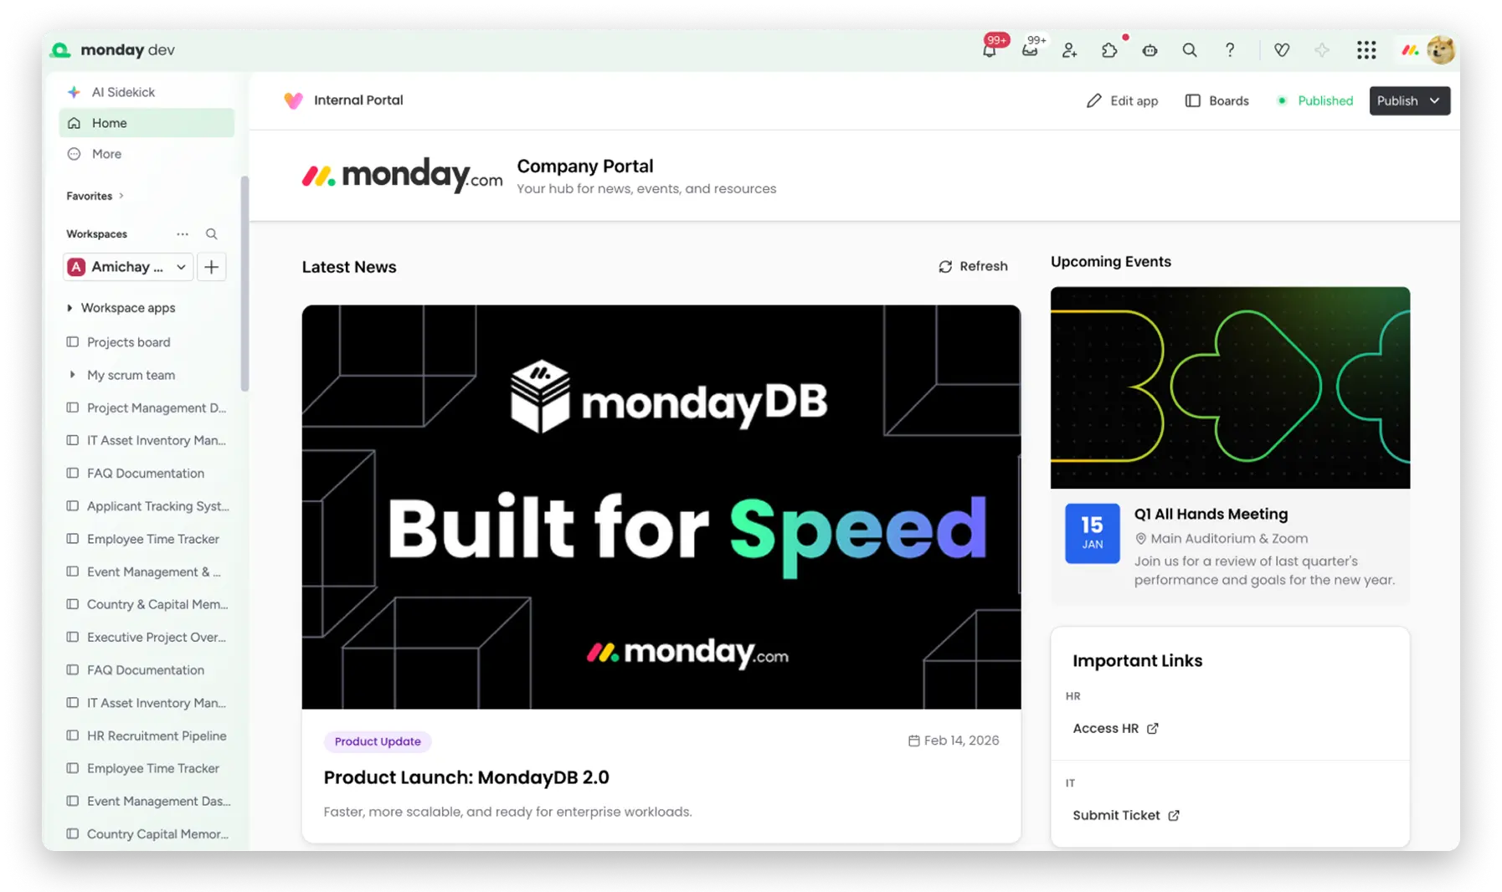
Task: Open Projects board in sidebar
Action: pyautogui.click(x=128, y=342)
